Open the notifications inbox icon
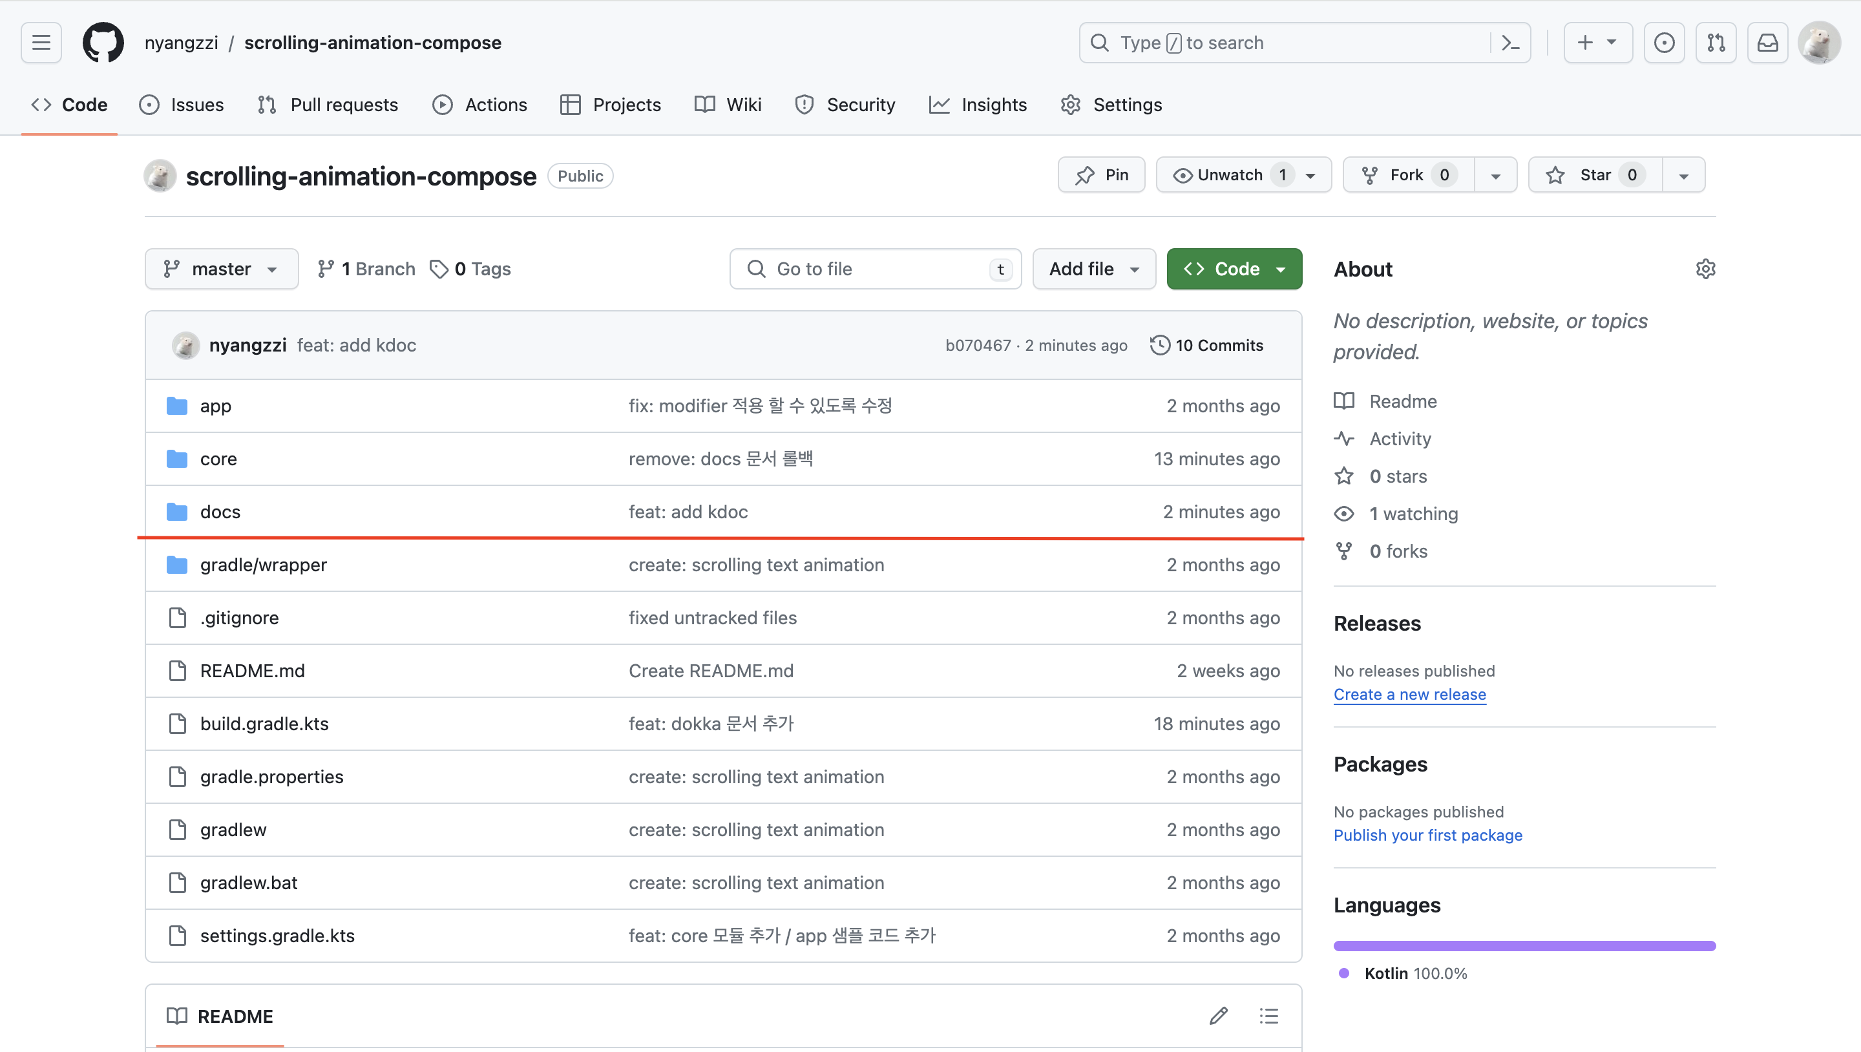Image resolution: width=1861 pixels, height=1052 pixels. pos(1767,43)
